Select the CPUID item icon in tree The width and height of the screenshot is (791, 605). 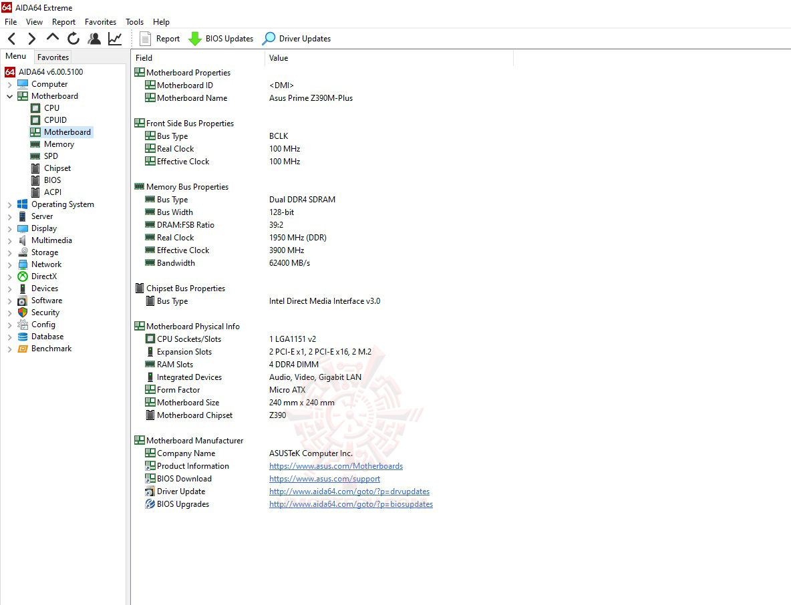point(35,120)
